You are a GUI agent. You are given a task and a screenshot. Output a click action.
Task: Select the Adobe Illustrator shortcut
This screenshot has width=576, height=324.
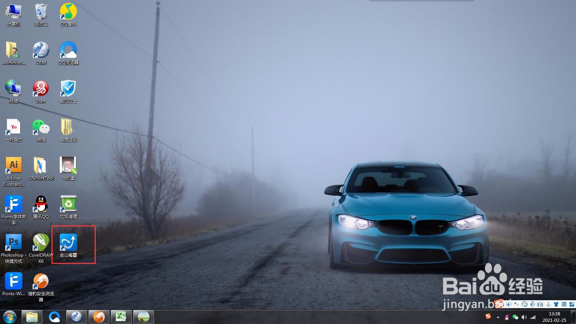click(x=14, y=172)
